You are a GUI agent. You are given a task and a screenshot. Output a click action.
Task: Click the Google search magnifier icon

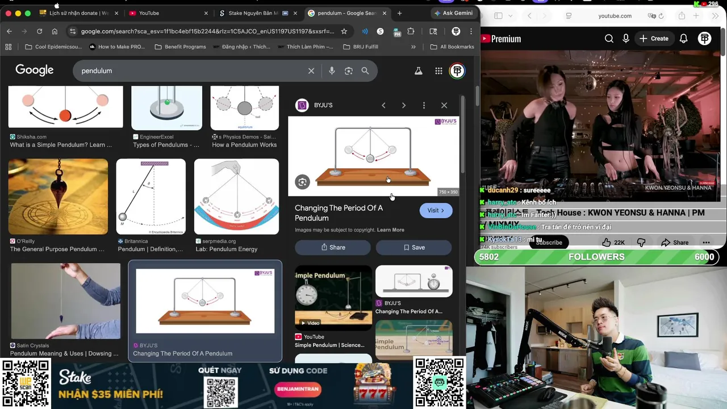[365, 71]
